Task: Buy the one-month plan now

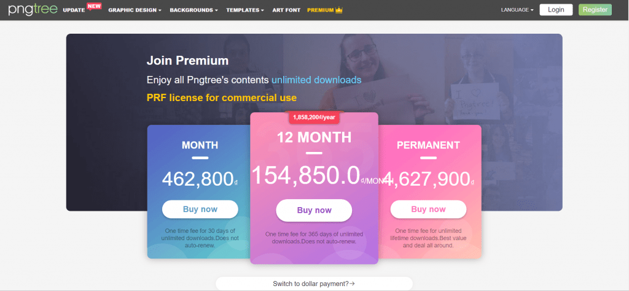Action: 200,210
